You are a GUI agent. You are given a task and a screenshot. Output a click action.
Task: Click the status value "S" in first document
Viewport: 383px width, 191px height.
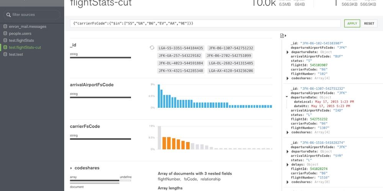click(x=309, y=61)
